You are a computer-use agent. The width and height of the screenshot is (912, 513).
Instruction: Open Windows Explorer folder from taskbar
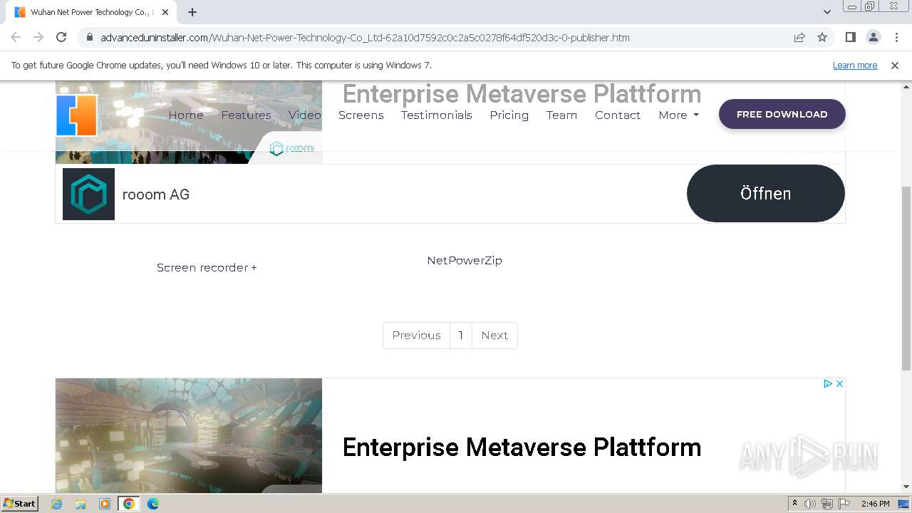81,504
